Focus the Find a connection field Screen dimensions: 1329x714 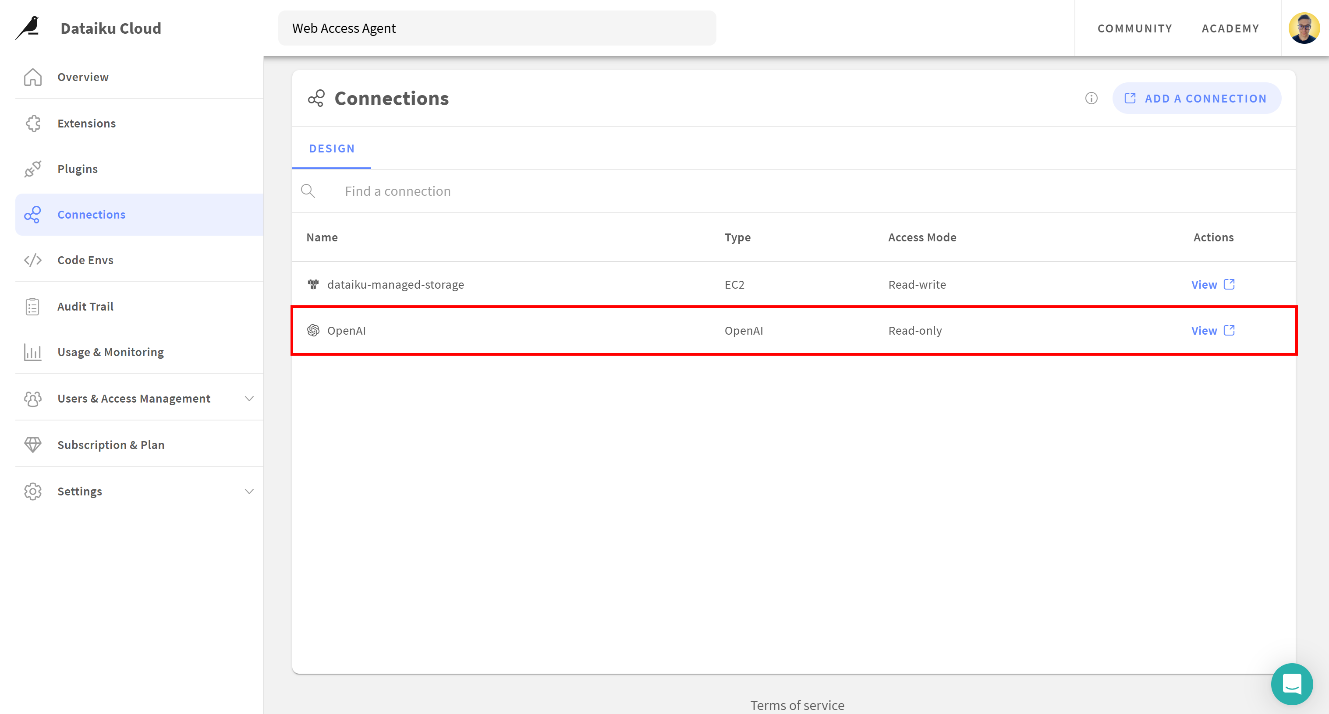(x=794, y=191)
